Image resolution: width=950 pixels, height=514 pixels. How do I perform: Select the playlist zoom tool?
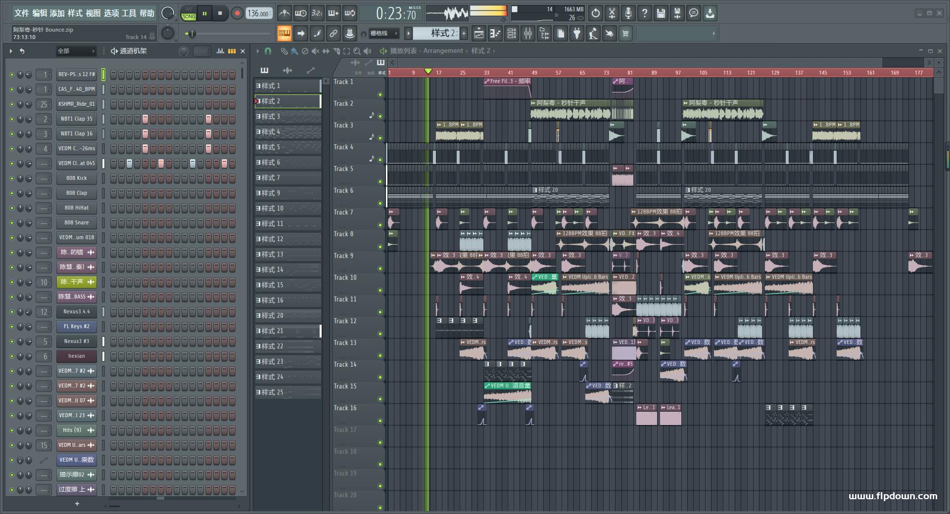(x=357, y=51)
